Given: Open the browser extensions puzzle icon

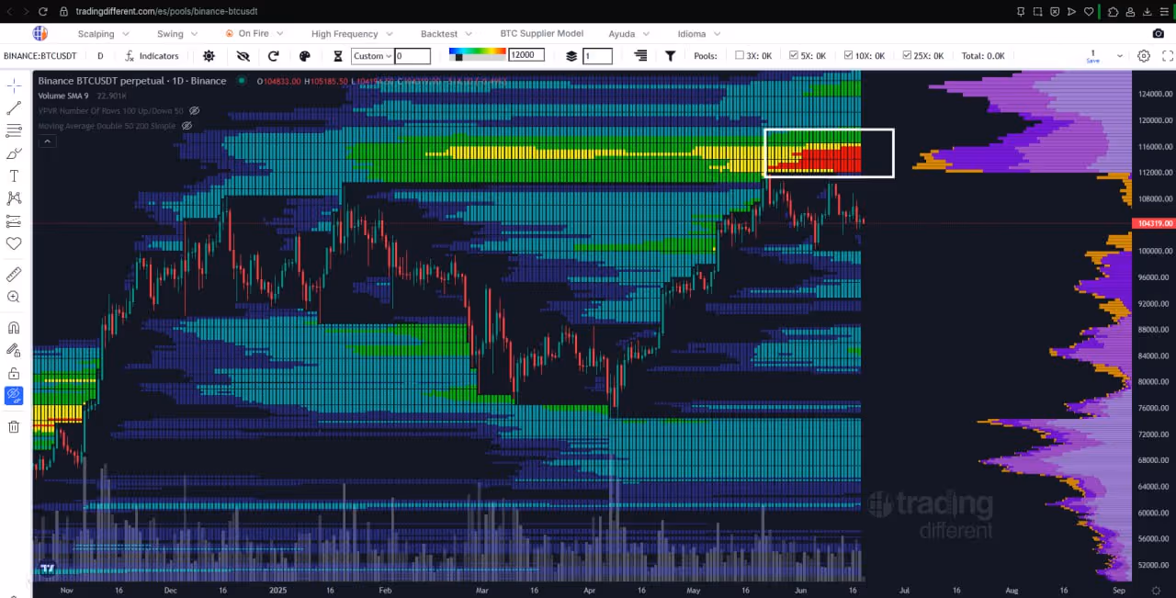Looking at the screenshot, I should coord(1114,11).
